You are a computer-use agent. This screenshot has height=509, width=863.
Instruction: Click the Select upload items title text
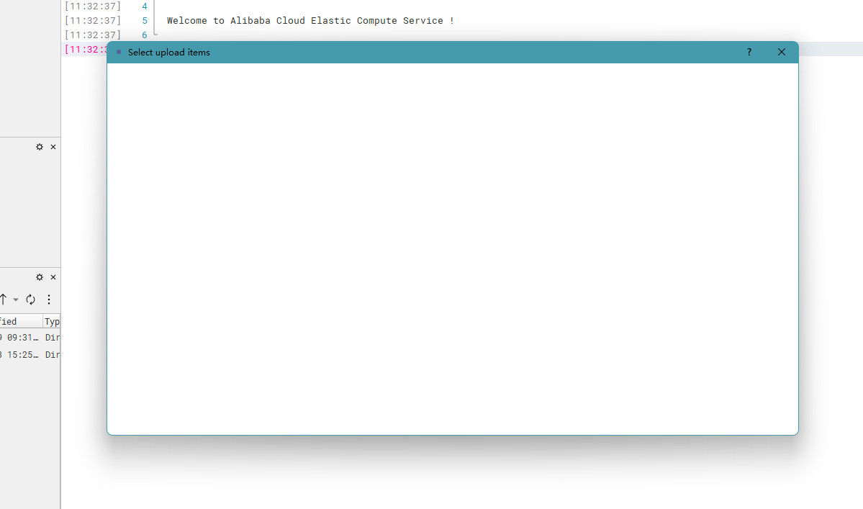[169, 53]
